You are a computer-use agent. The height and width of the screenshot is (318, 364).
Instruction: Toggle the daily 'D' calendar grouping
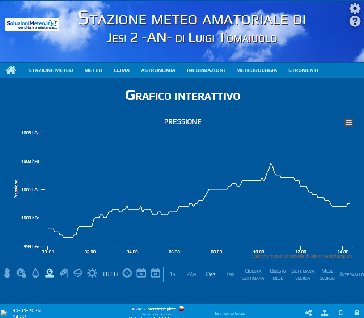[141, 273]
